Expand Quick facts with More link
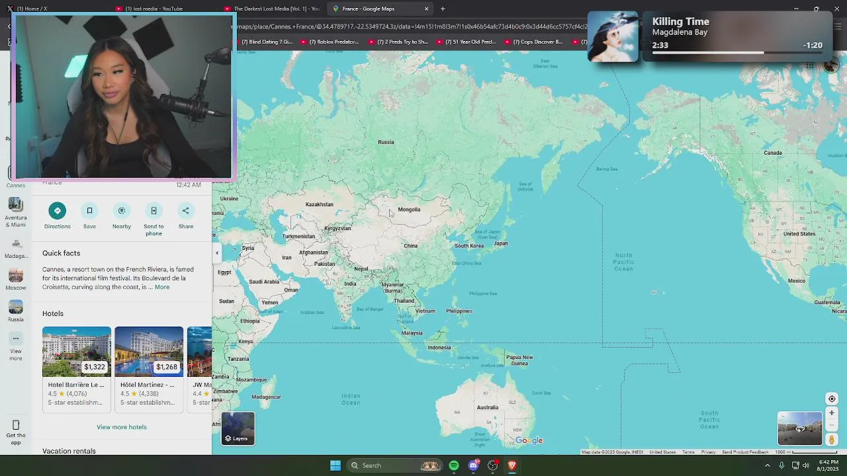The image size is (847, 476). coord(162,287)
